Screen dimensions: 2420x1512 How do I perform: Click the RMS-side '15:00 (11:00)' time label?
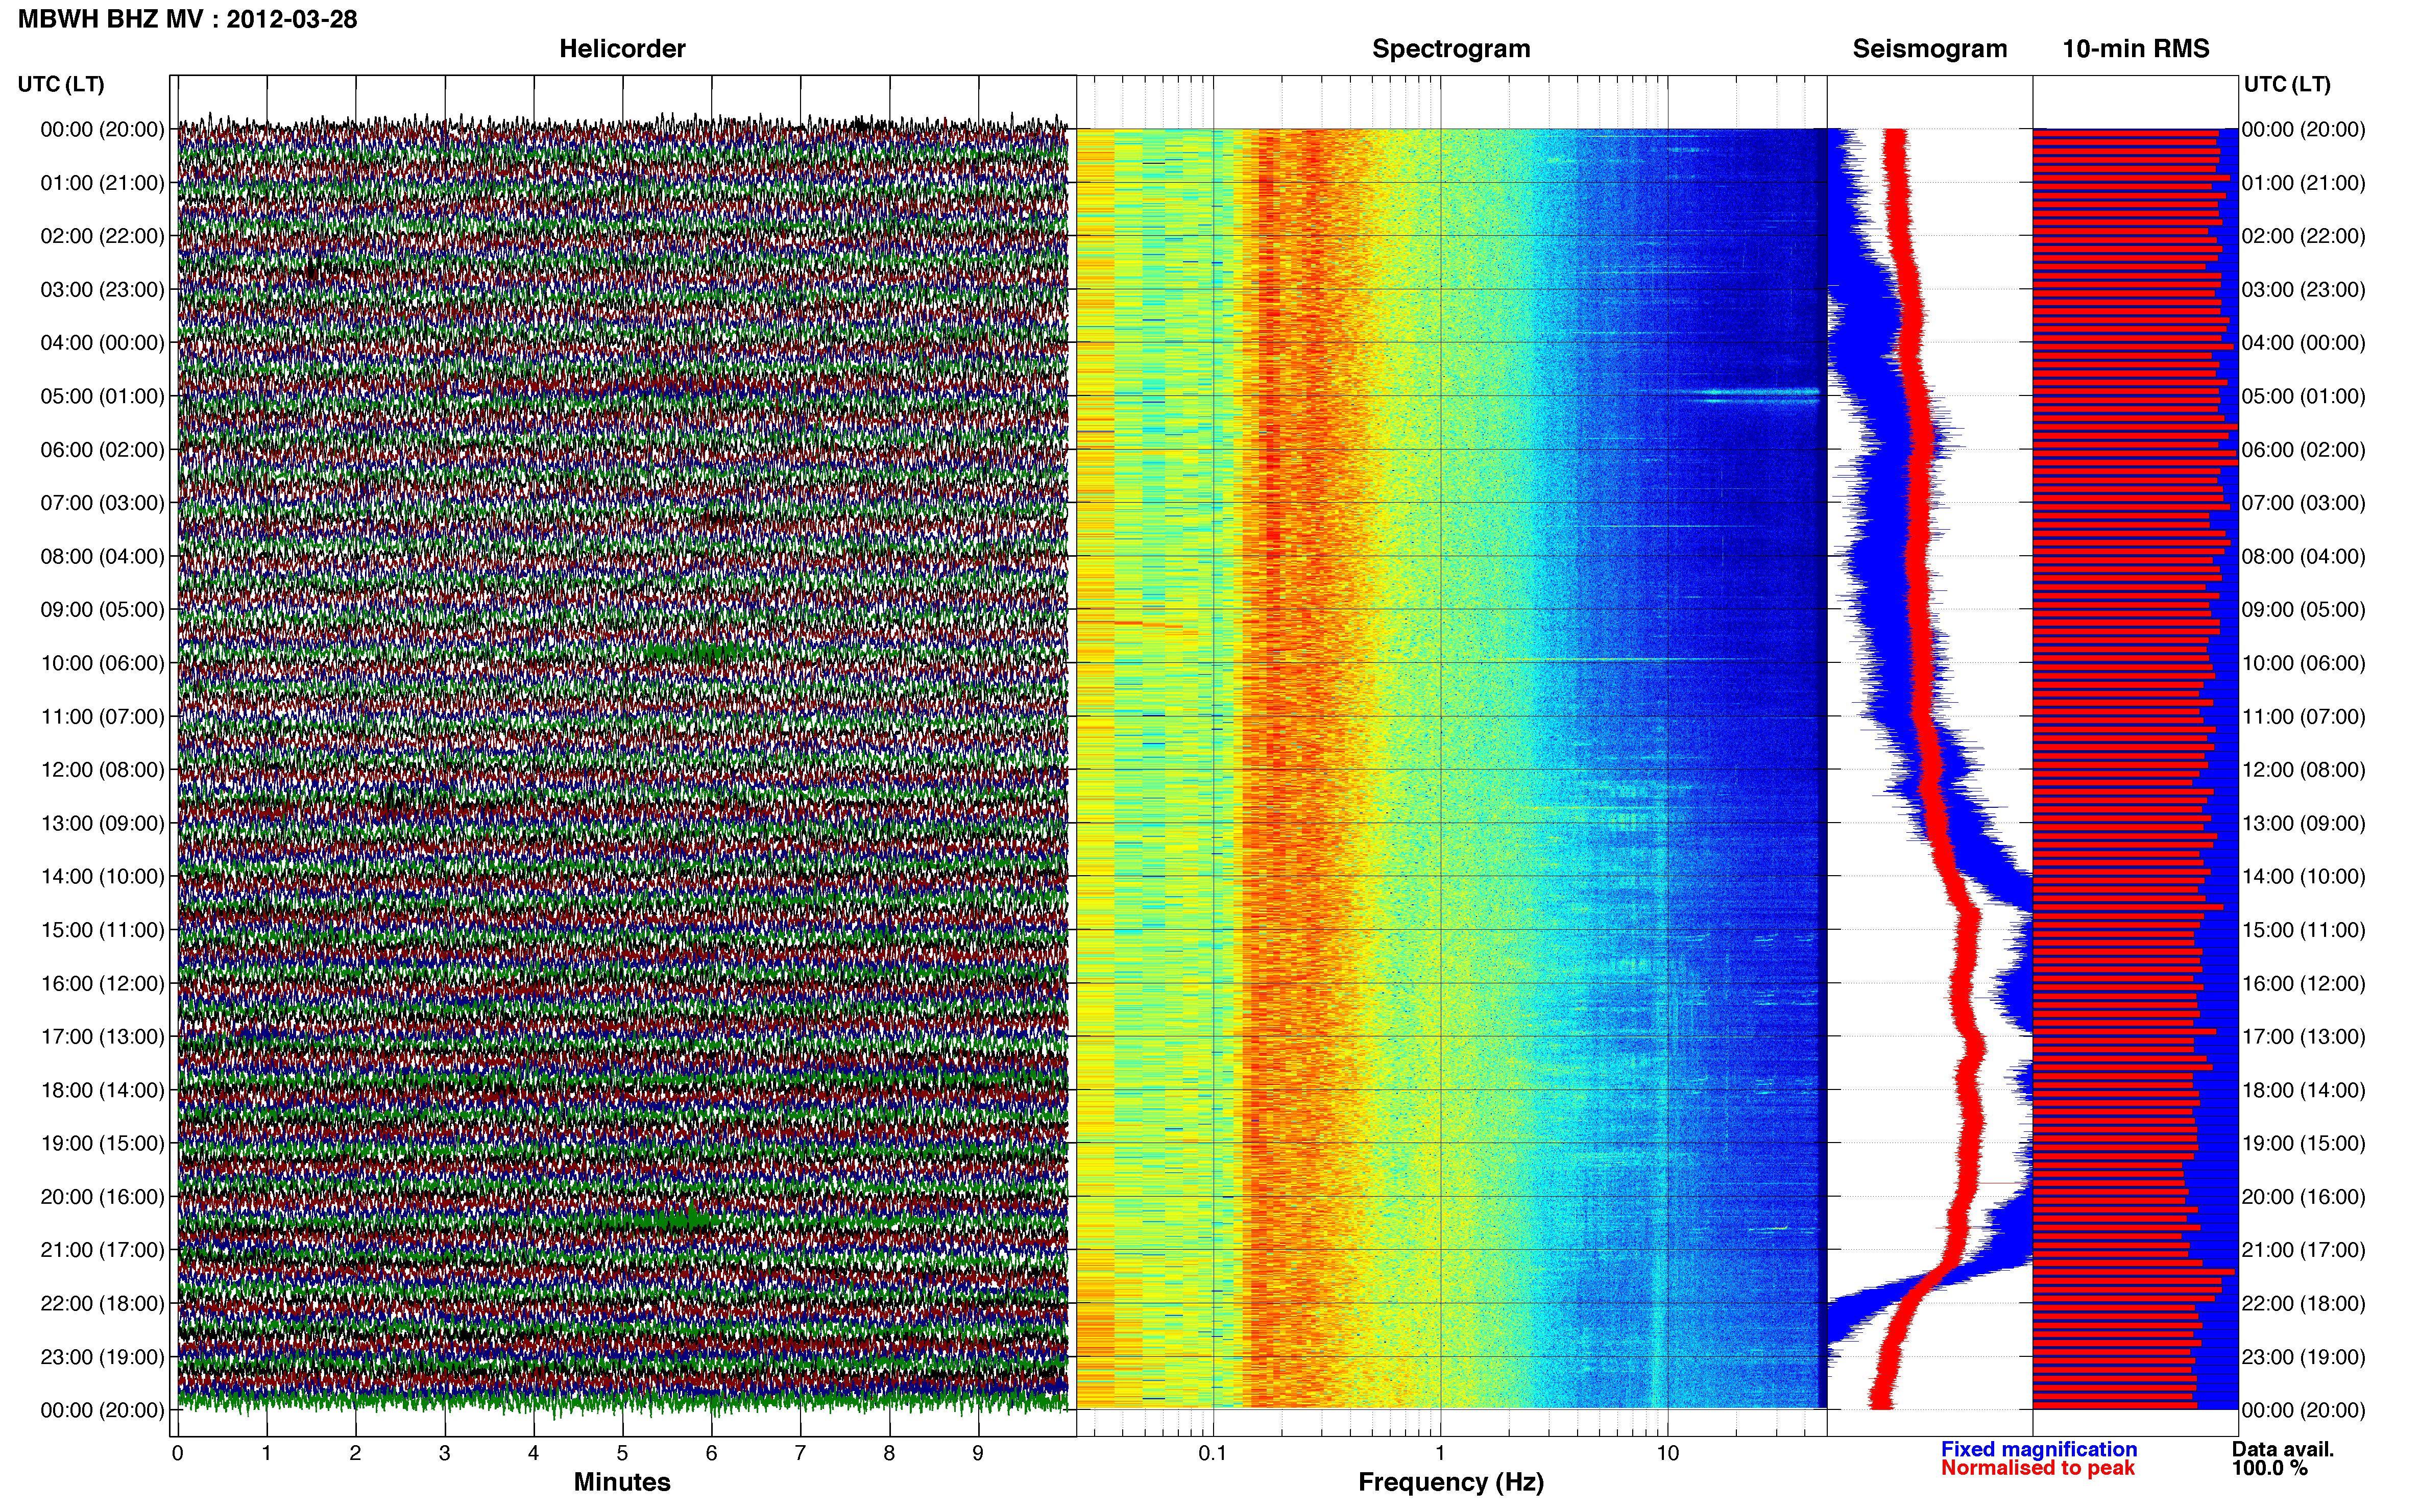(2303, 930)
